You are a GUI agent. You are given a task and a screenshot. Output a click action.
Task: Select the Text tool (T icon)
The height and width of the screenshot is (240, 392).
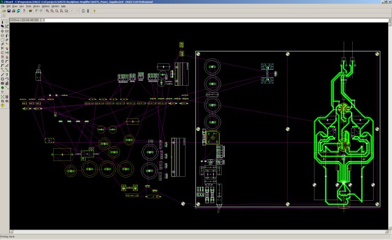tap(7, 75)
